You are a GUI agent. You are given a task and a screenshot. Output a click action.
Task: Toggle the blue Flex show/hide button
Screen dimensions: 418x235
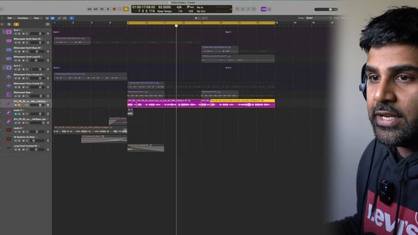pos(52,18)
